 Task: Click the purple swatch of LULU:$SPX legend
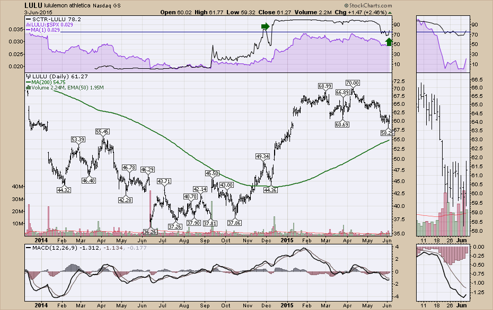pyautogui.click(x=28, y=24)
